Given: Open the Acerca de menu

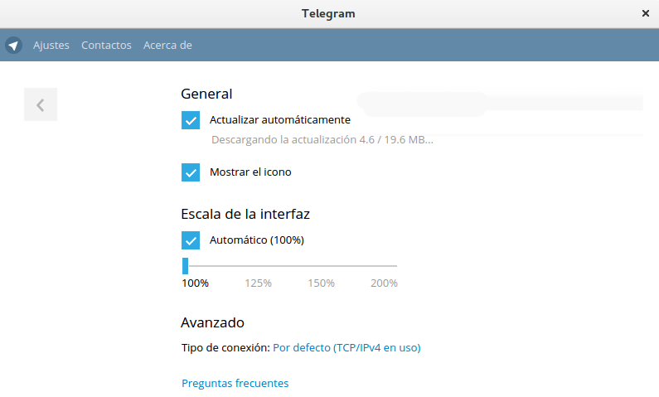Looking at the screenshot, I should point(167,45).
